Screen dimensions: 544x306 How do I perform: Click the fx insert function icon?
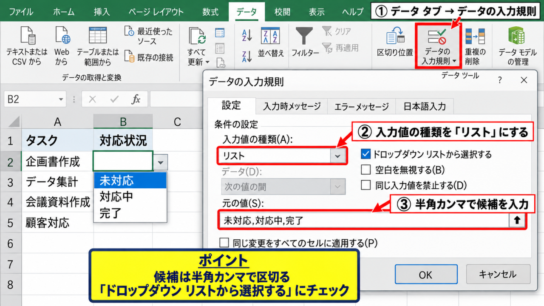(x=136, y=99)
